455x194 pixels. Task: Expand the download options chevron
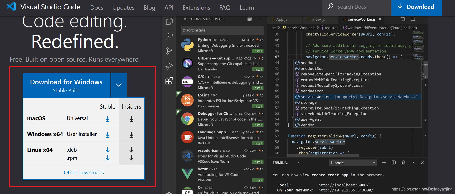click(119, 85)
